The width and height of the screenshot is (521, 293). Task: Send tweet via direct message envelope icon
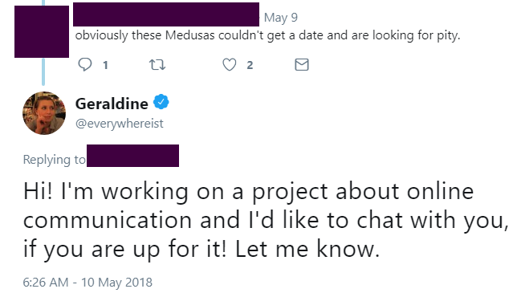[302, 64]
